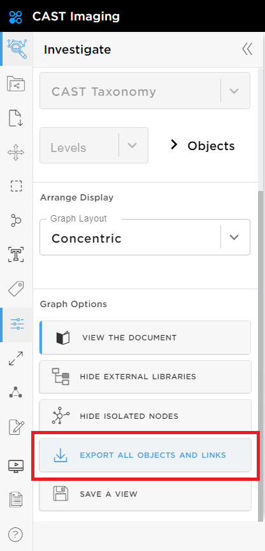Click the document report sidebar icon
265x551 pixels.
16,499
